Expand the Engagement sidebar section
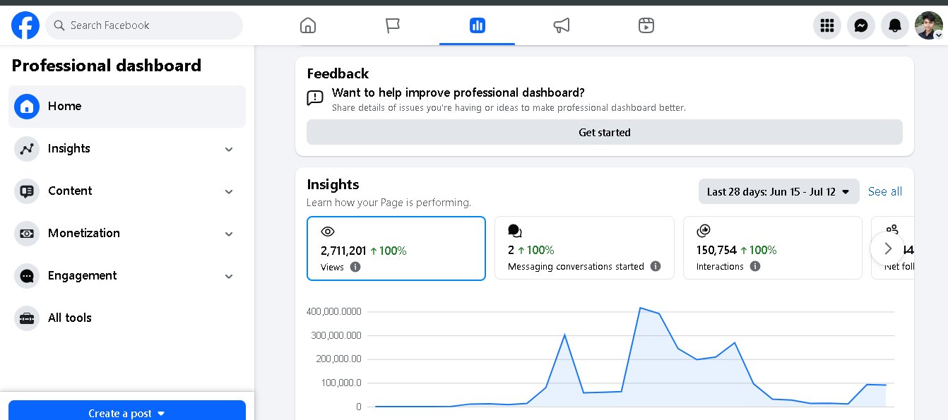The image size is (948, 420). [x=127, y=276]
